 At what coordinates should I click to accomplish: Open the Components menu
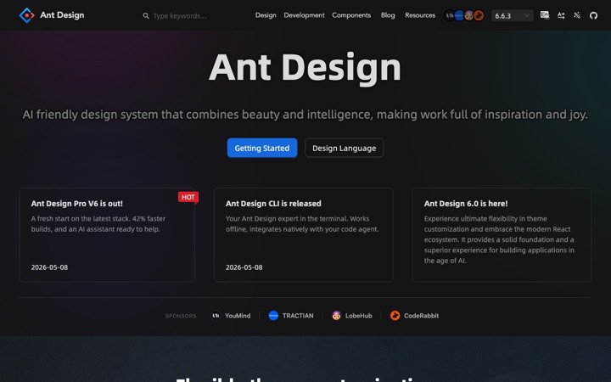click(351, 15)
